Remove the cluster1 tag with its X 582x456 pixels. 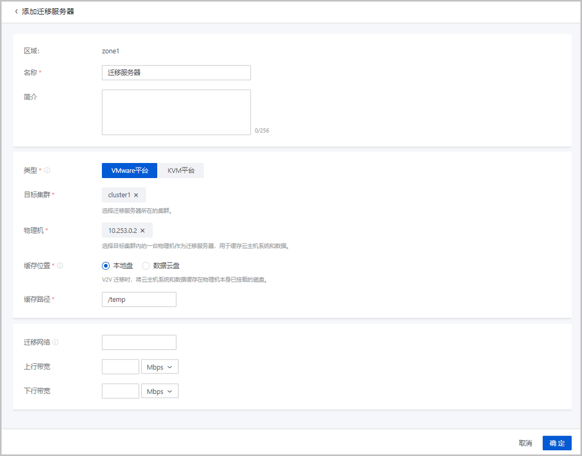[x=136, y=195]
